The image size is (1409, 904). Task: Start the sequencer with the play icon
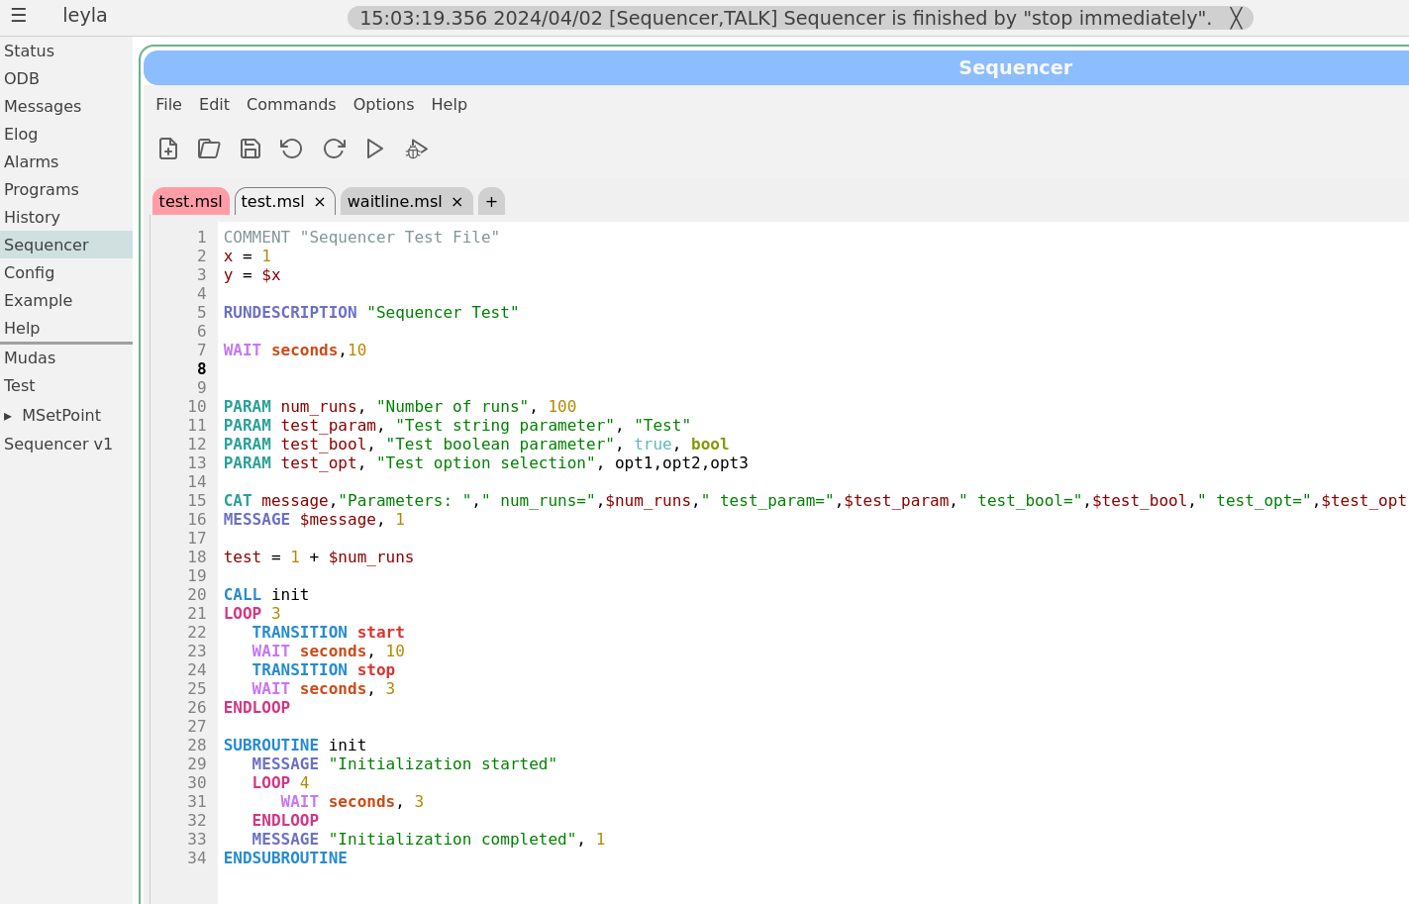(374, 149)
